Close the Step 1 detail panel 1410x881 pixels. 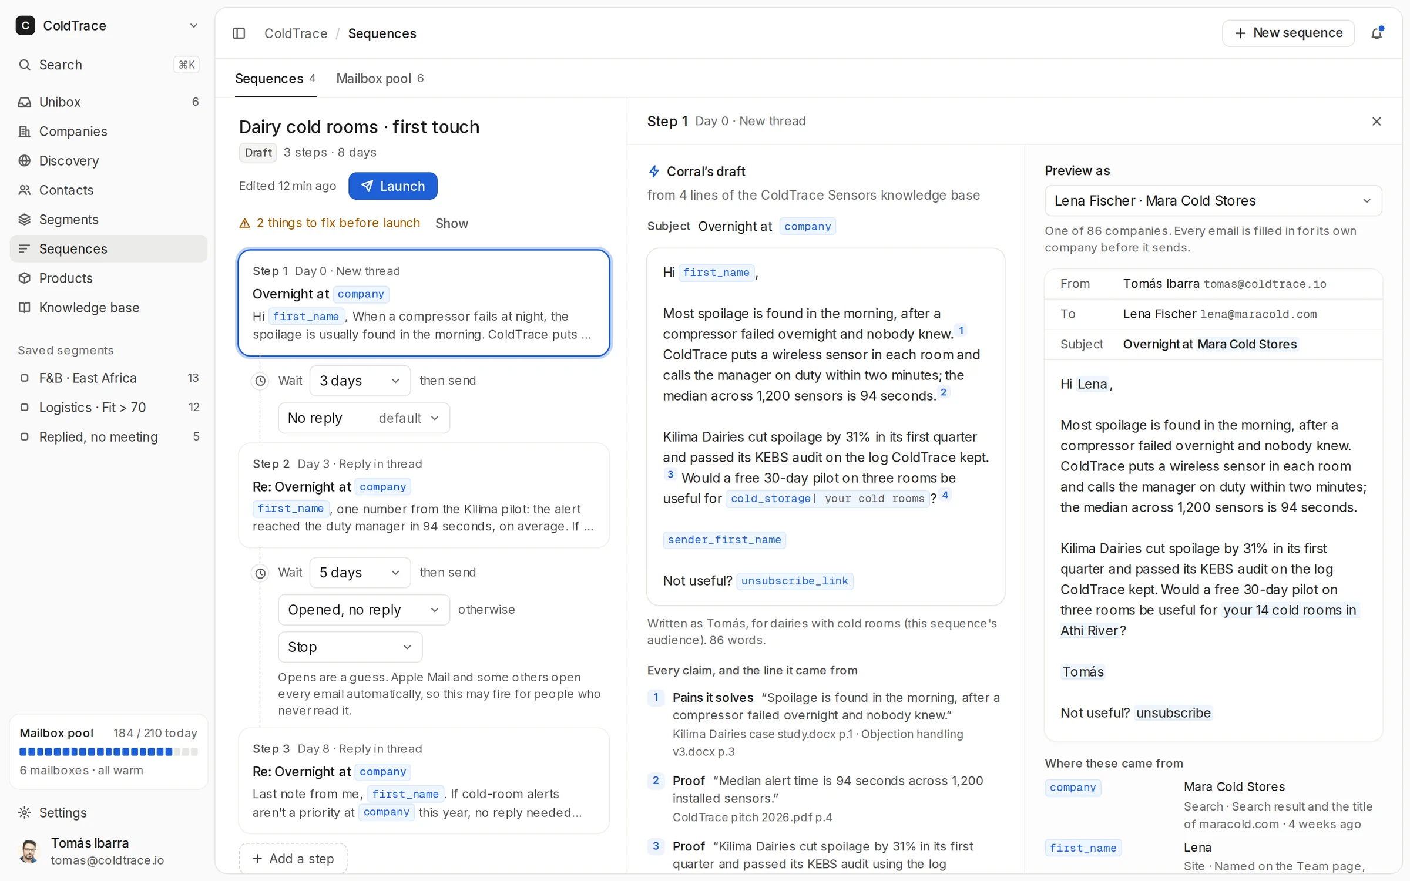click(x=1377, y=121)
